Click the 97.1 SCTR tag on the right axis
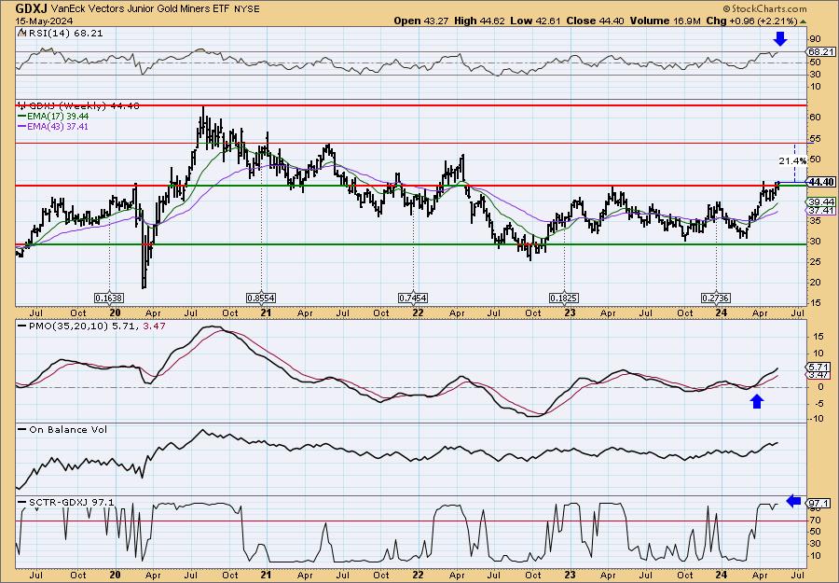Screen dimensions: 839x583 point(819,504)
